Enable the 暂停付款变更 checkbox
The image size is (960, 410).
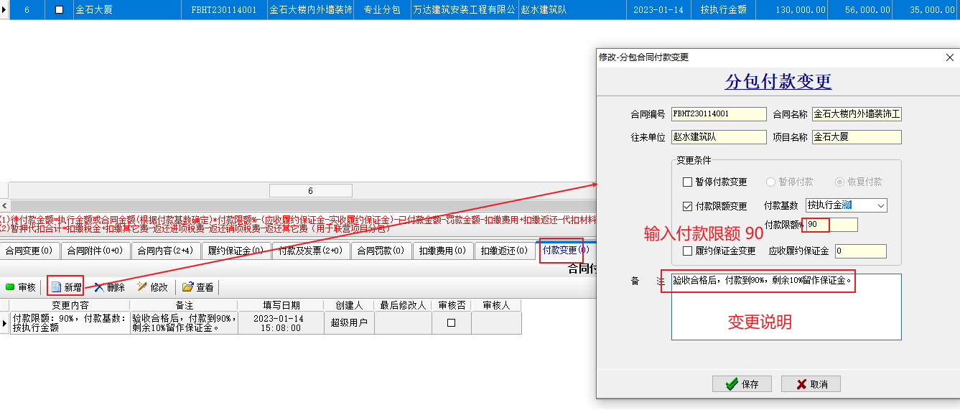tap(687, 182)
